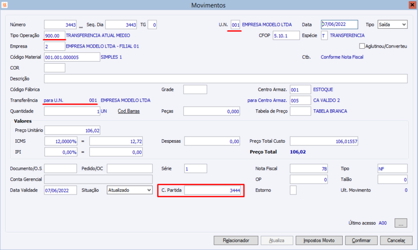This screenshot has height=250, width=418.
Task: Click the 'ESTOQUE' text
Action: [323, 89]
